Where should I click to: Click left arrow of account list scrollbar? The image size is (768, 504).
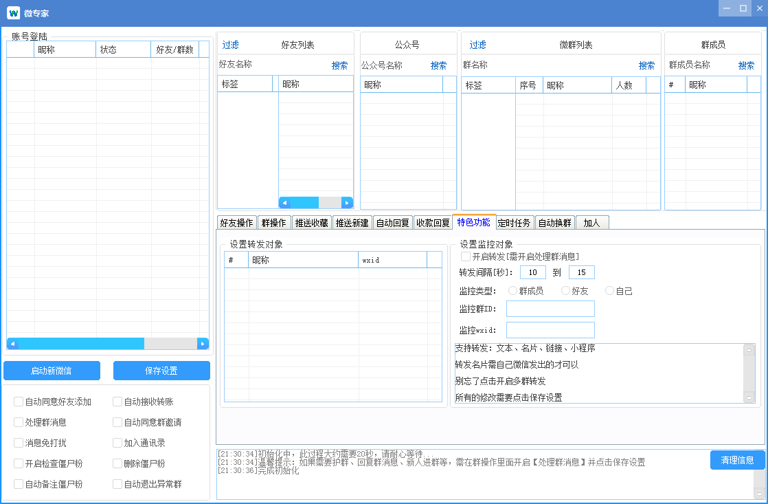[x=12, y=343]
